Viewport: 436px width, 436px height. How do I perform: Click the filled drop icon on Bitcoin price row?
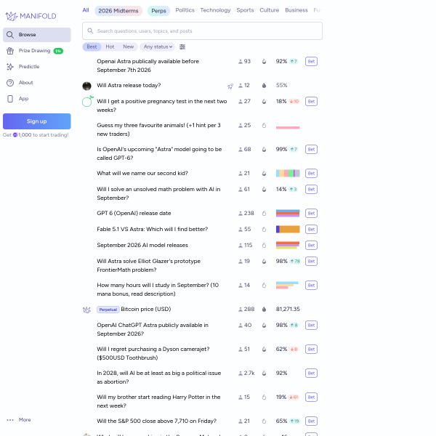point(265,310)
